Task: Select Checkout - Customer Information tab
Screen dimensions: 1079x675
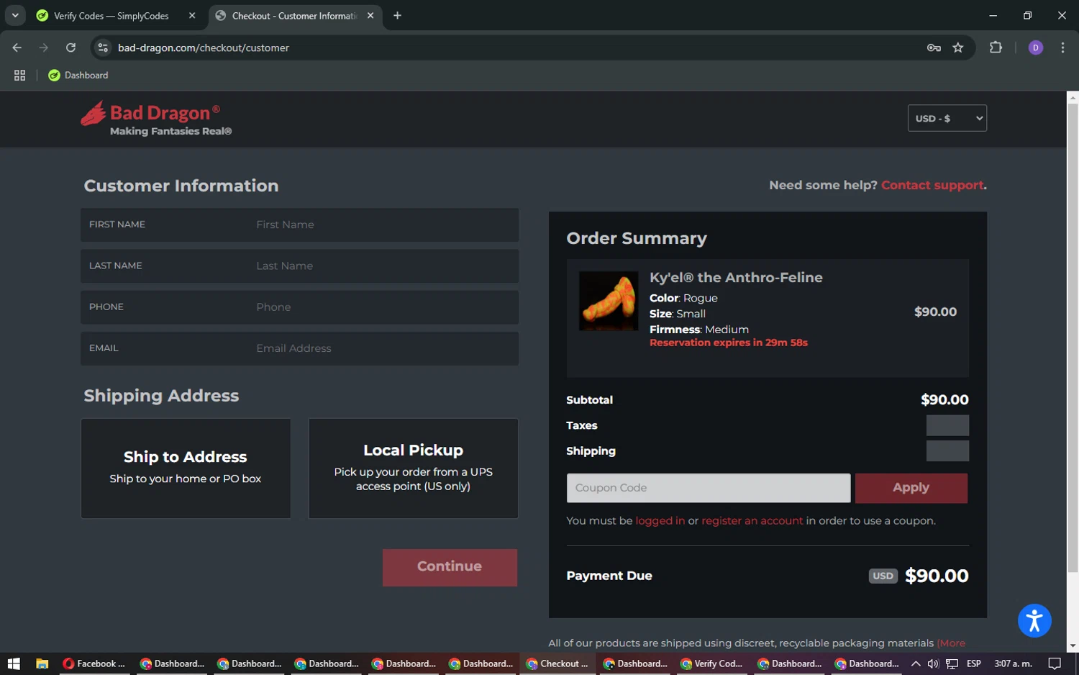Action: pyautogui.click(x=294, y=16)
